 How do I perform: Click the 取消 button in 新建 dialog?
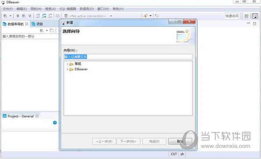coord(180,141)
